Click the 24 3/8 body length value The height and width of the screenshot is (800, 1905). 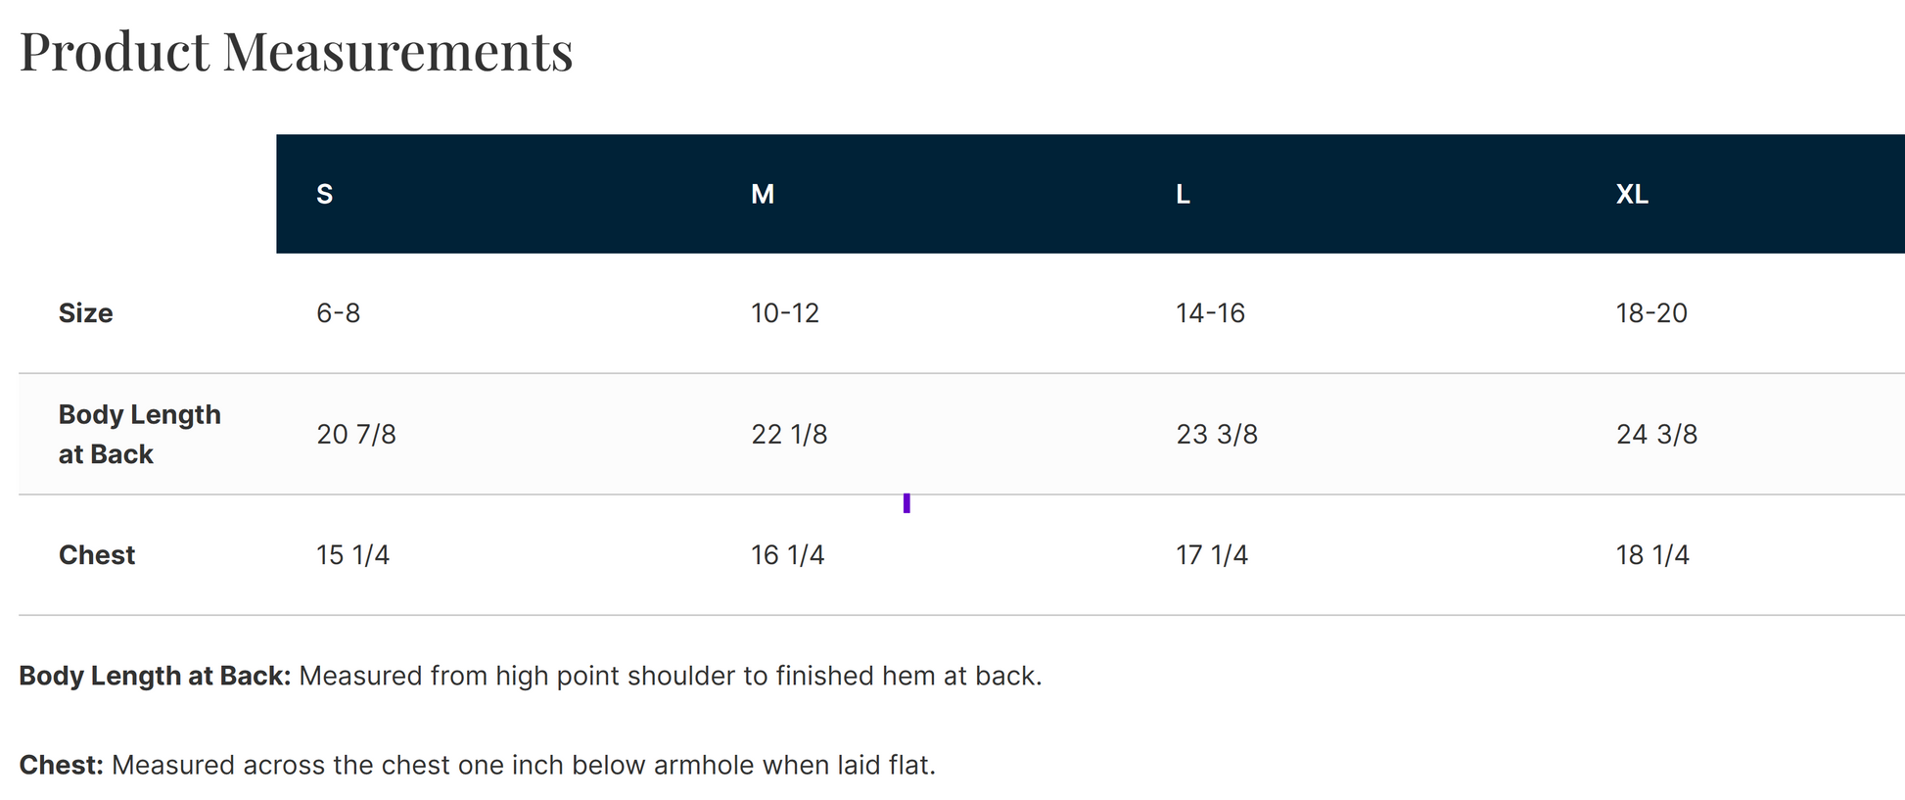point(1656,434)
